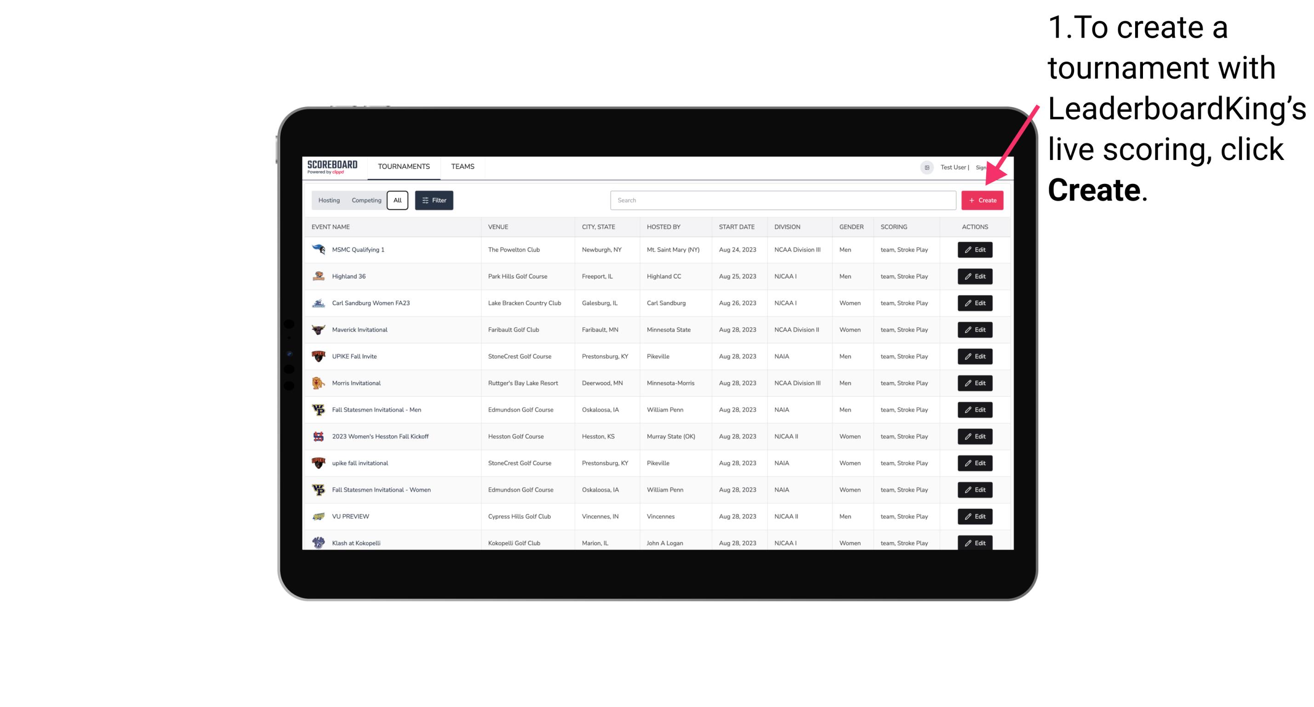
Task: Click Edit icon for Maverick Invitational
Action: pyautogui.click(x=974, y=329)
